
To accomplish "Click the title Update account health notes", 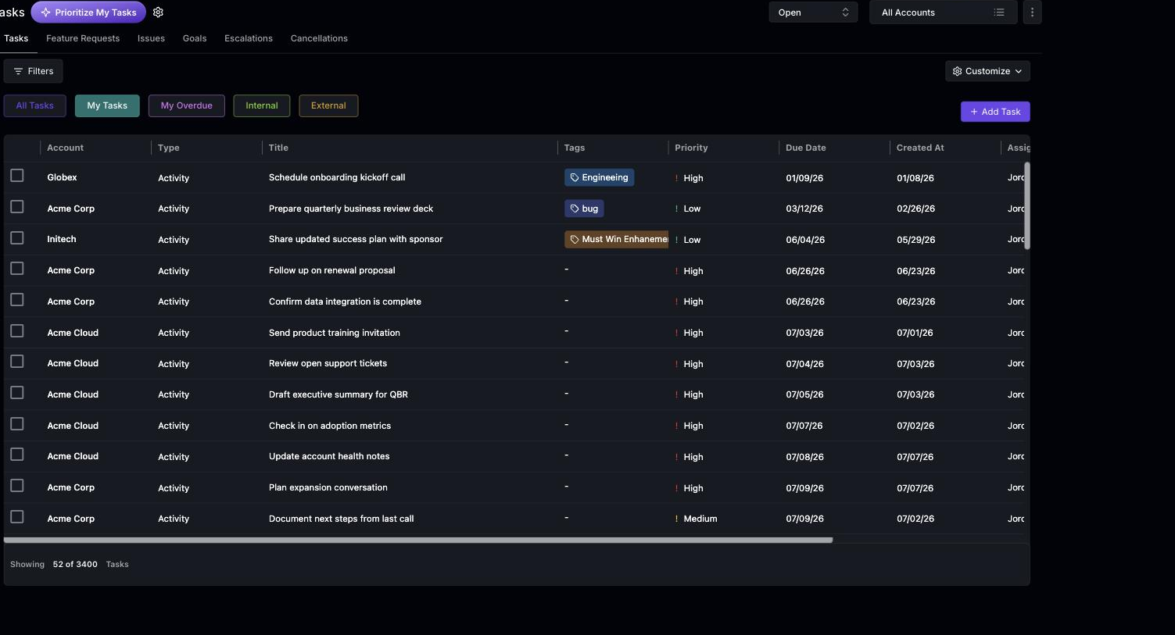I will coord(329,456).
